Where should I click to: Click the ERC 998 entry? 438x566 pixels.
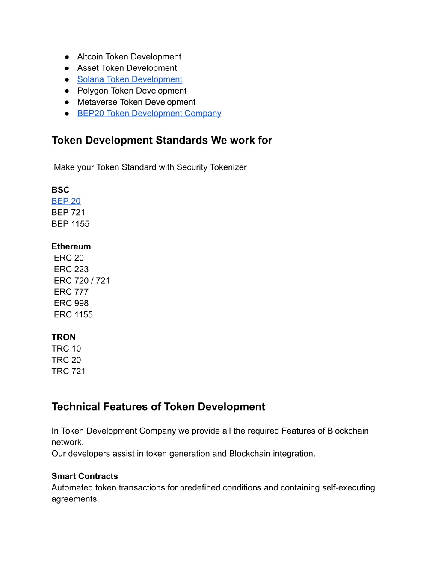pos(71,303)
